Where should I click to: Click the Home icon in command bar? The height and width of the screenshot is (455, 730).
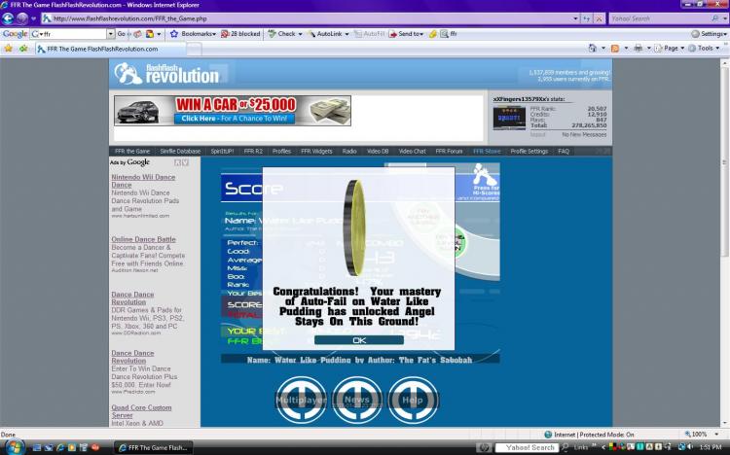pos(592,49)
